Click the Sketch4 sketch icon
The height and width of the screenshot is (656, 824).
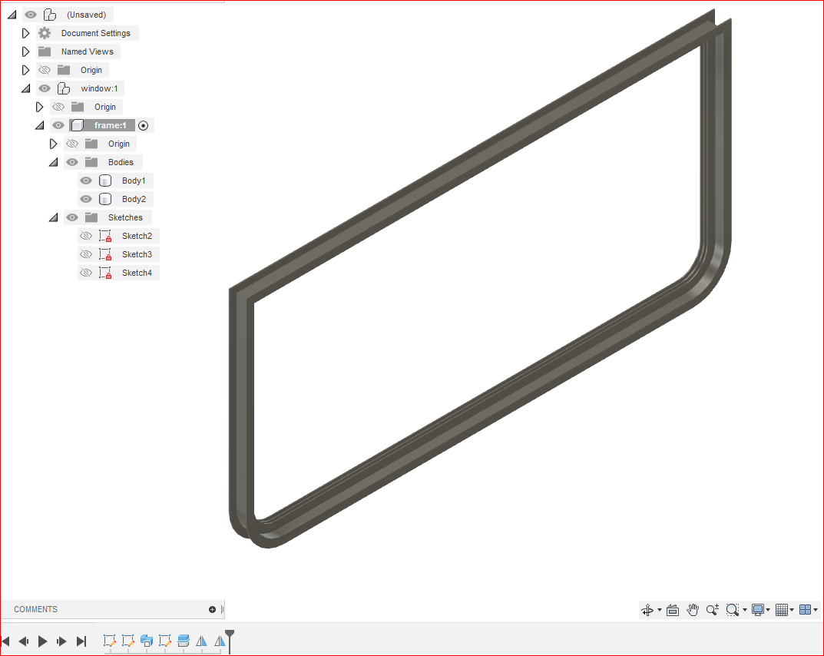pyautogui.click(x=105, y=273)
